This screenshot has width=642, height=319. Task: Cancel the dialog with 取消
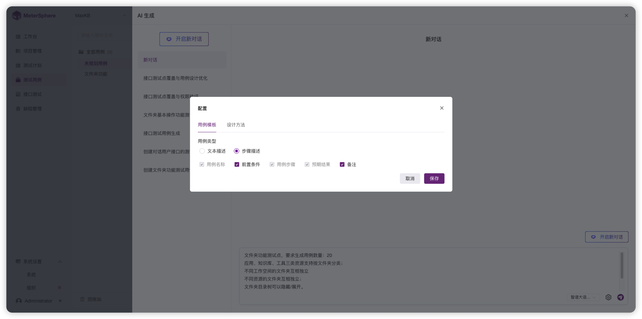(x=410, y=179)
